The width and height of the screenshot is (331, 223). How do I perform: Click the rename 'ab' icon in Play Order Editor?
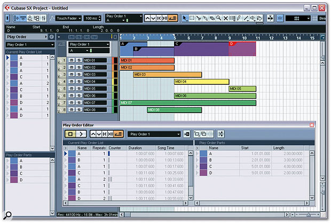(x=187, y=134)
